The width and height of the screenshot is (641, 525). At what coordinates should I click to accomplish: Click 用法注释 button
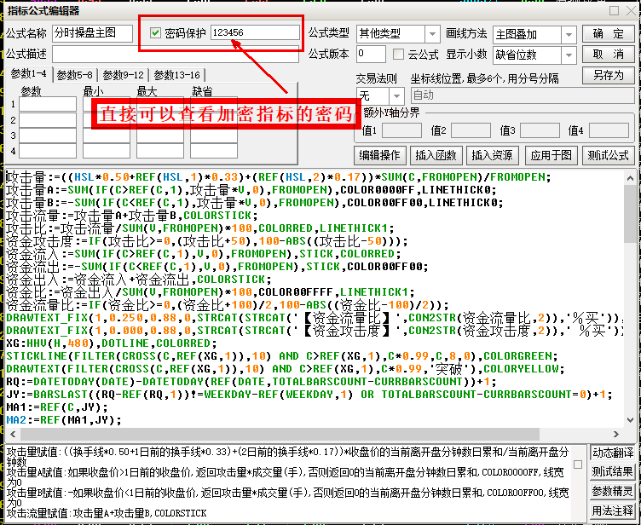(x=612, y=511)
